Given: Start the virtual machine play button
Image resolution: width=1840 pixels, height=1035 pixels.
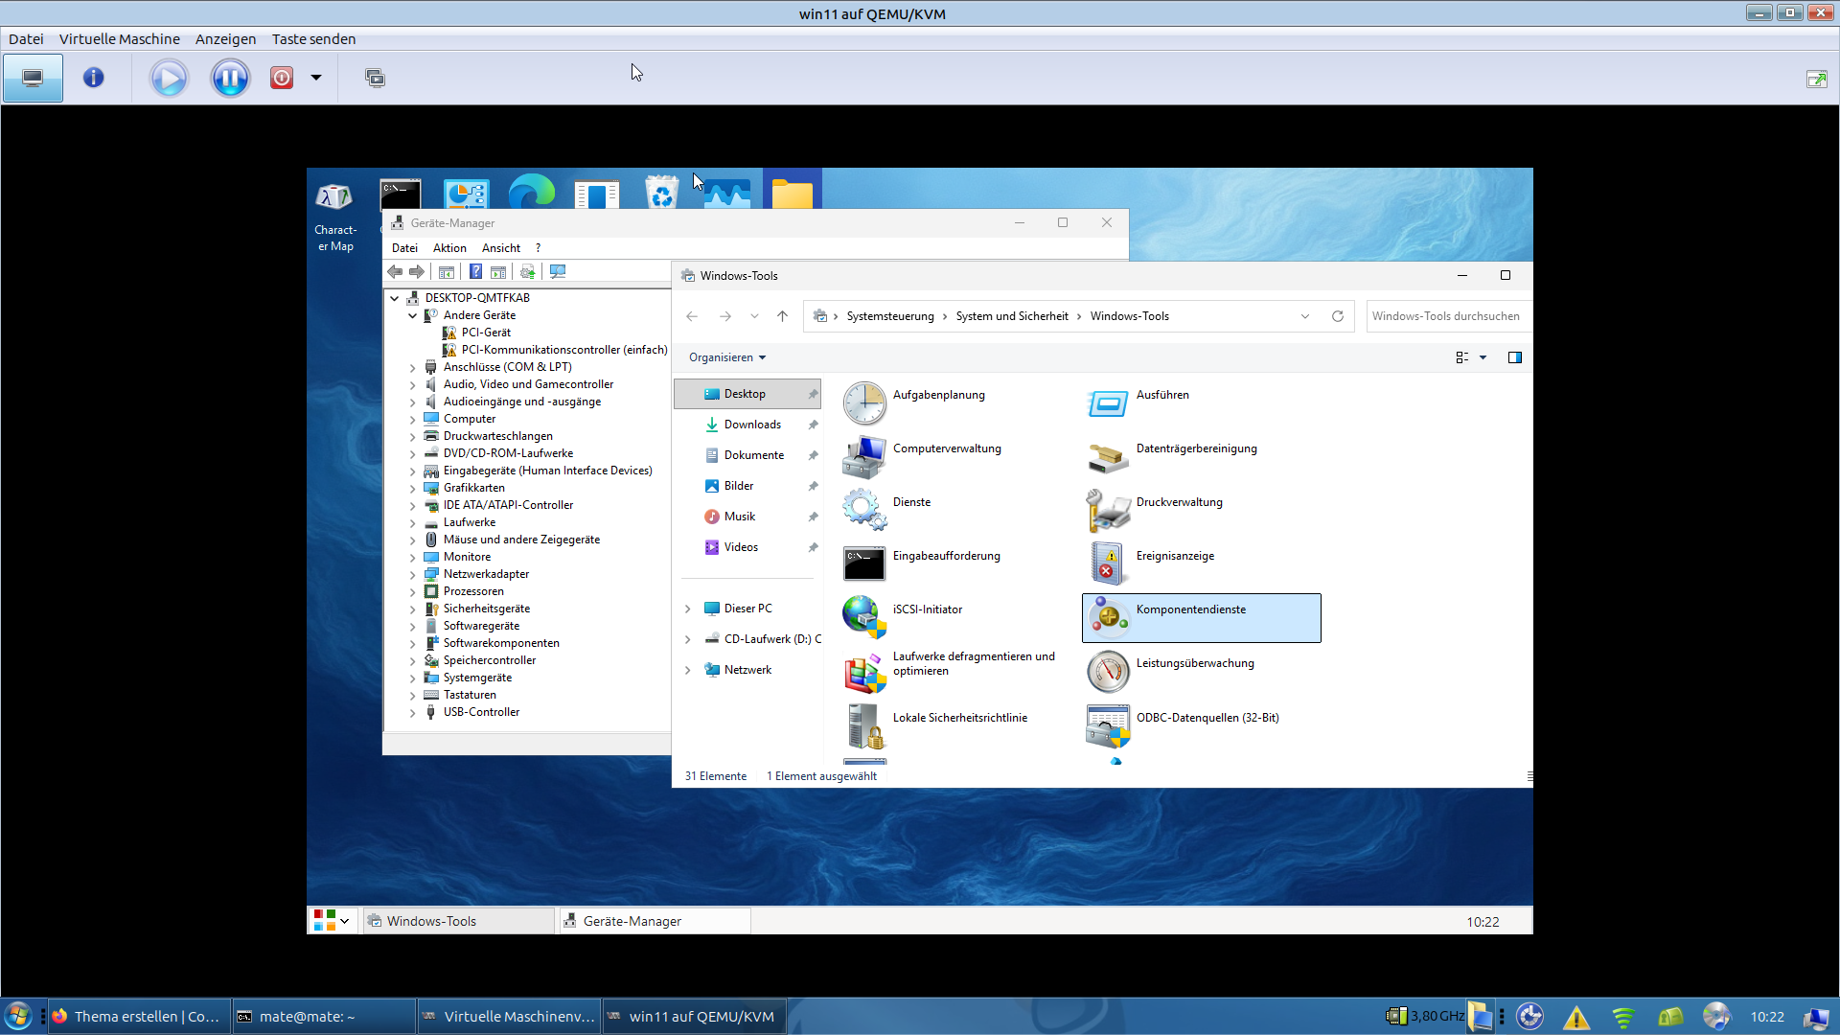Looking at the screenshot, I should click(x=169, y=78).
